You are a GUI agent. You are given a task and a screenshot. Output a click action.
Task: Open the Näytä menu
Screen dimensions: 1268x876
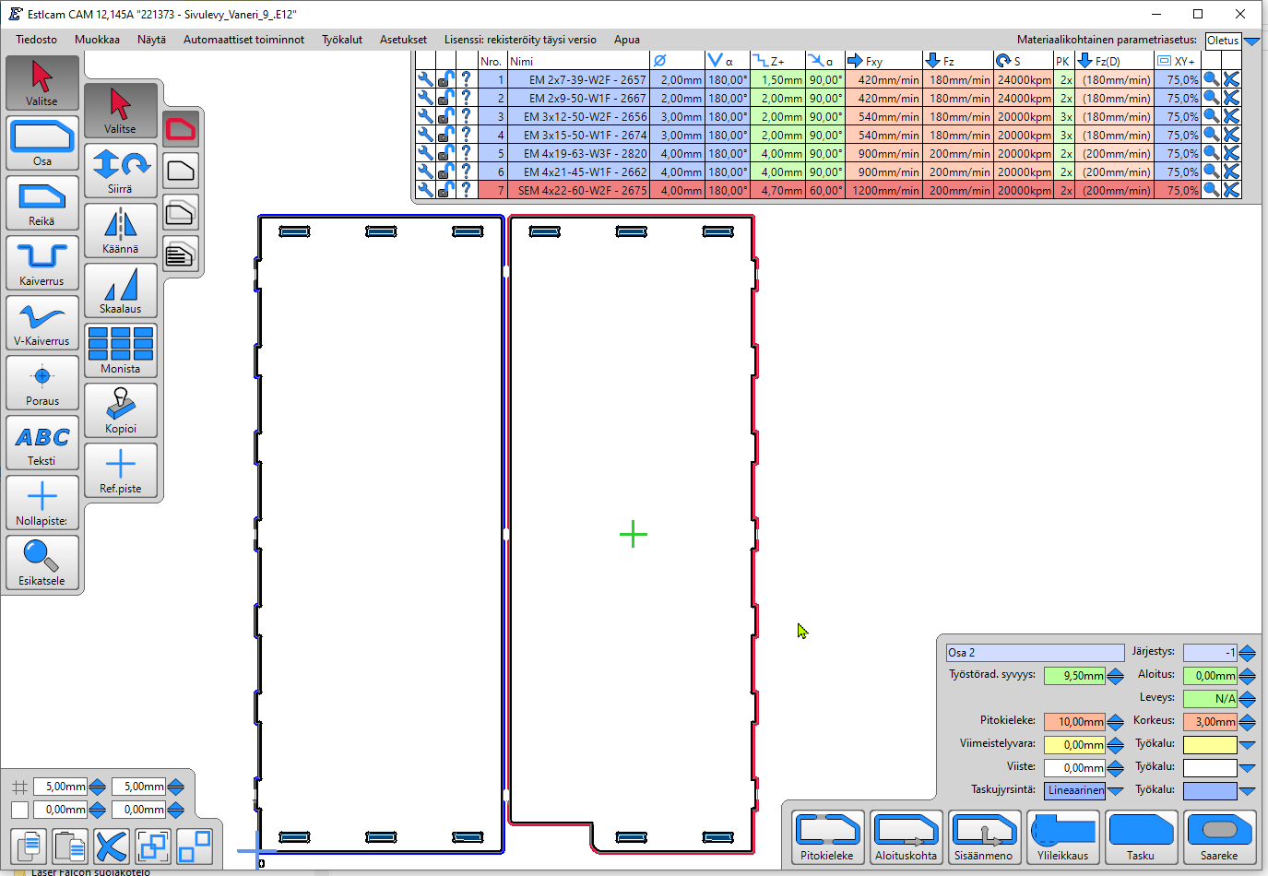[151, 40]
